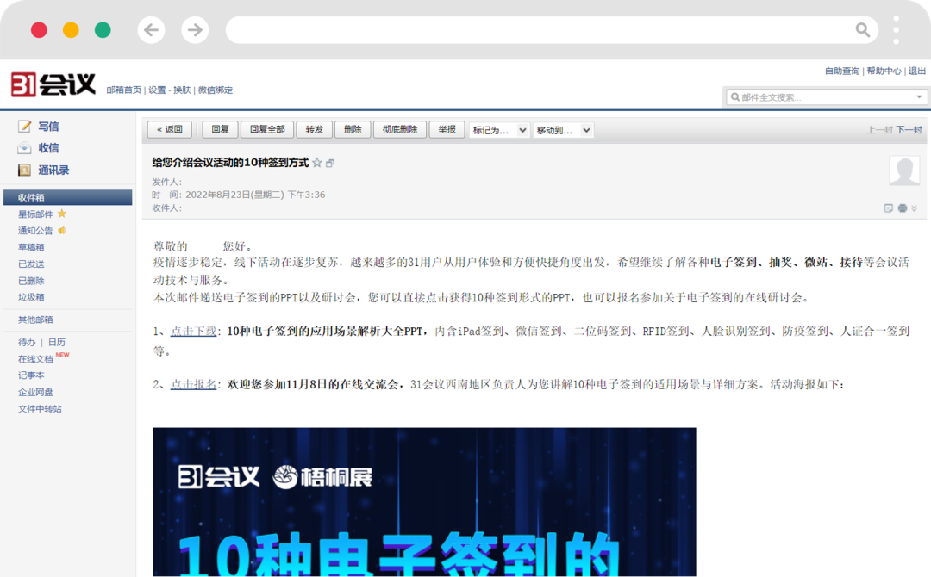This screenshot has width=931, height=577.
Task: Click the 写信 compose mail icon
Action: [x=25, y=127]
